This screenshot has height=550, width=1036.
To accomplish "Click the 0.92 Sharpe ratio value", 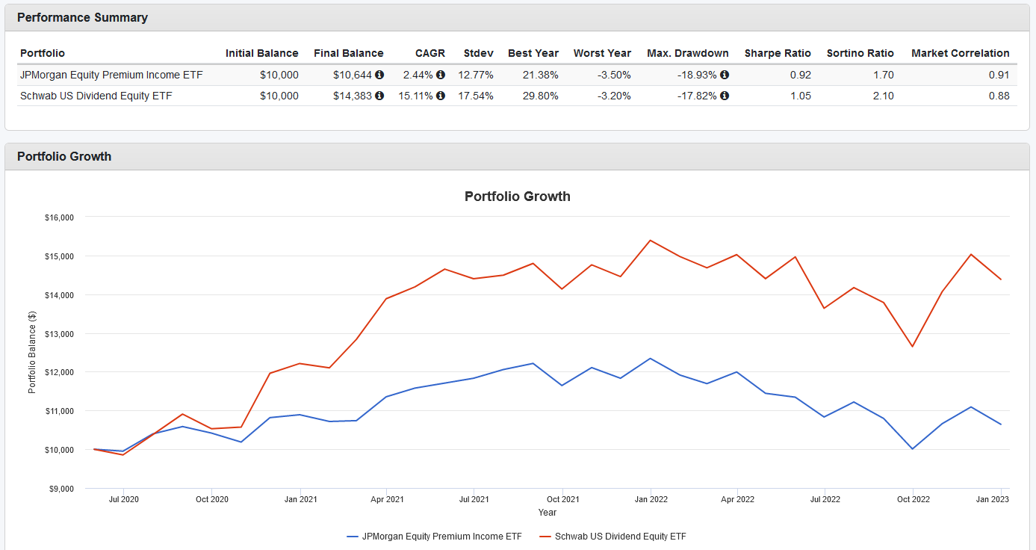I will (x=801, y=75).
